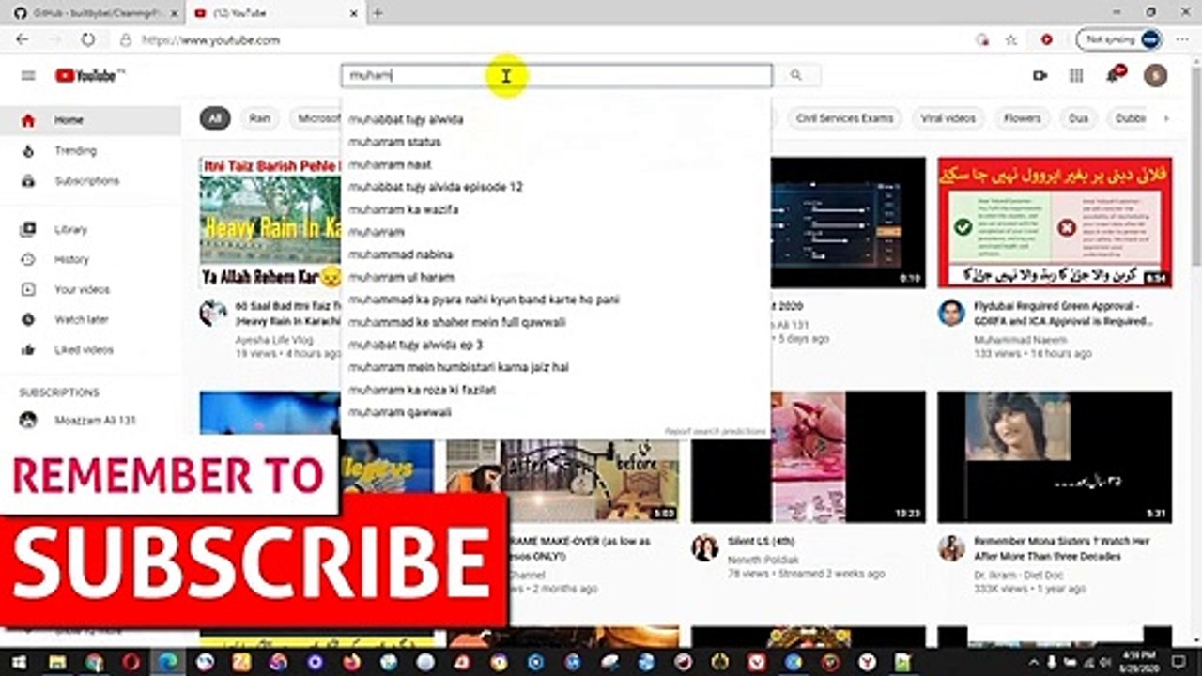Choose suggestion 'muhabbat tujy alwida'
1202x676 pixels.
point(556,119)
